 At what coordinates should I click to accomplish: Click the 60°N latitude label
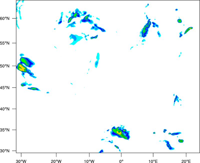point(5,19)
